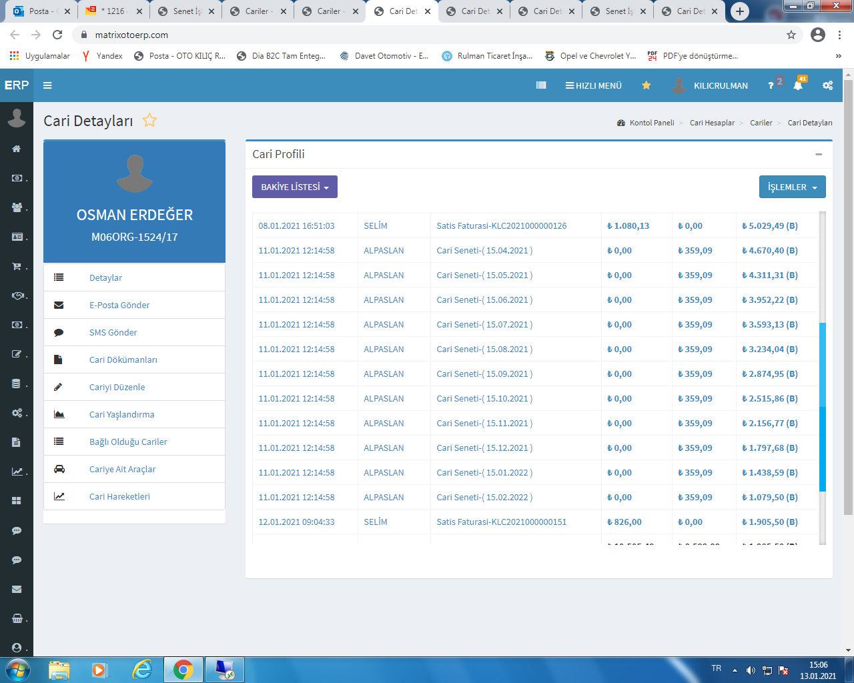Expand the İŞLEMLER dropdown
Screen dimensions: 854x683
(x=792, y=187)
